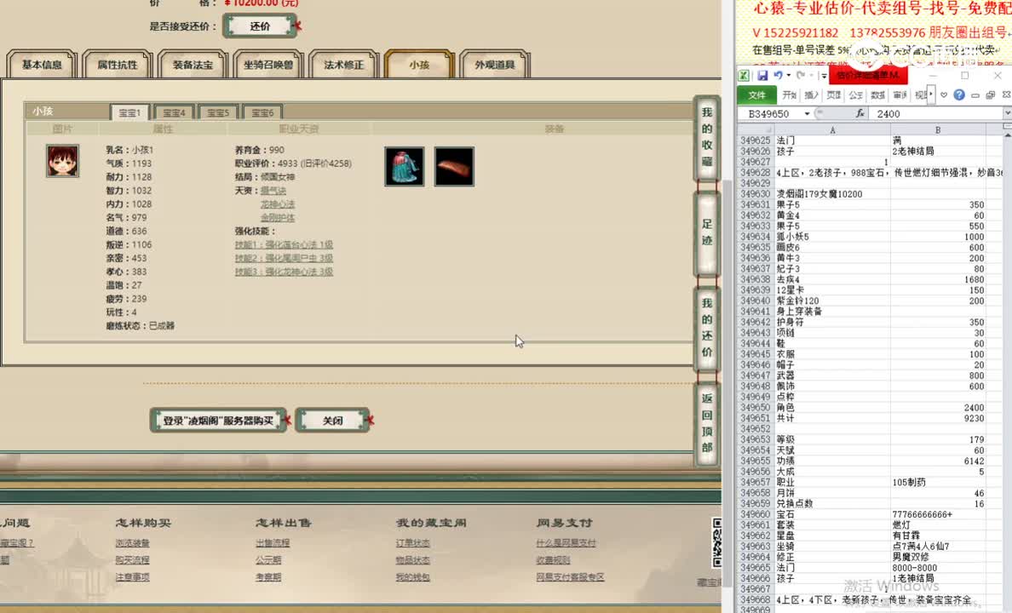The height and width of the screenshot is (613, 1012).
Task: Click the brown weapon item icon
Action: (x=454, y=167)
